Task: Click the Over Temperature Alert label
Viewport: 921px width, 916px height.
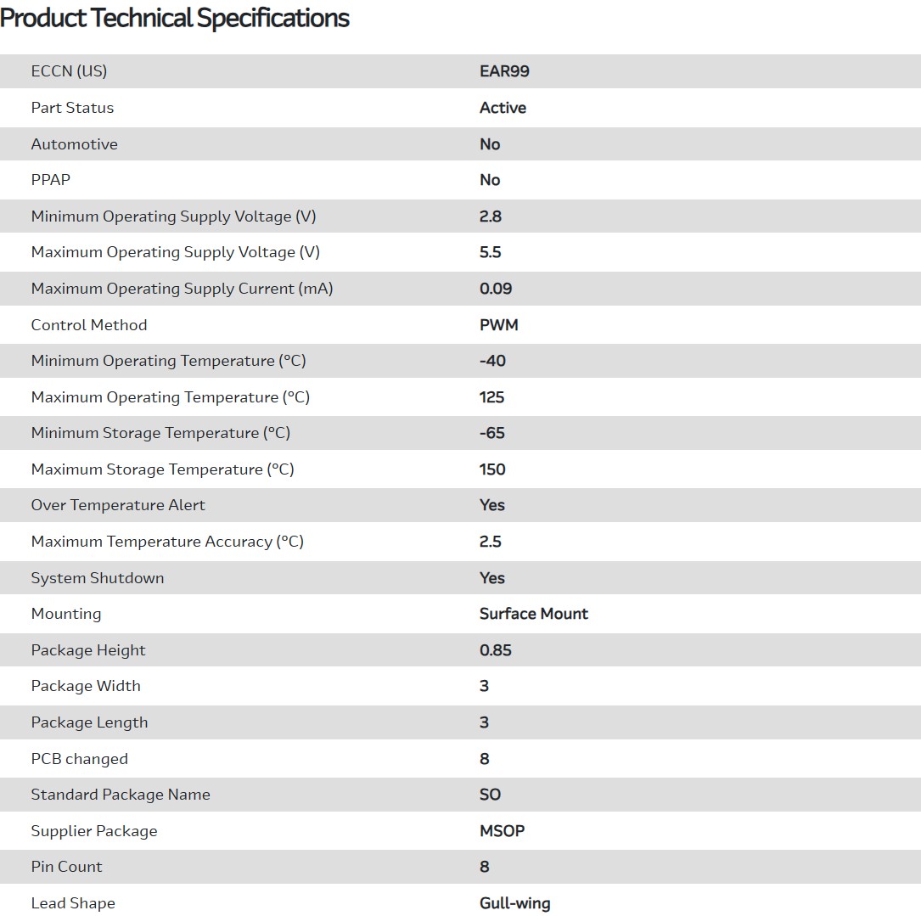Action: pos(118,505)
